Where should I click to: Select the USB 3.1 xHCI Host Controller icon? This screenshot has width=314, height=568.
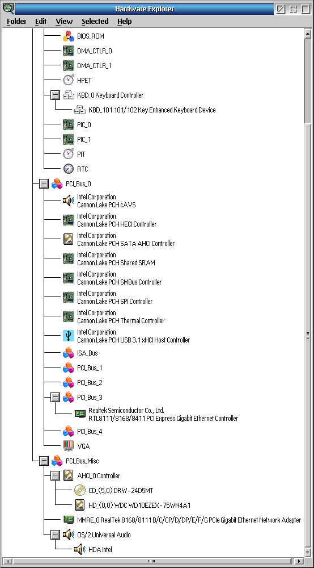[x=68, y=336]
